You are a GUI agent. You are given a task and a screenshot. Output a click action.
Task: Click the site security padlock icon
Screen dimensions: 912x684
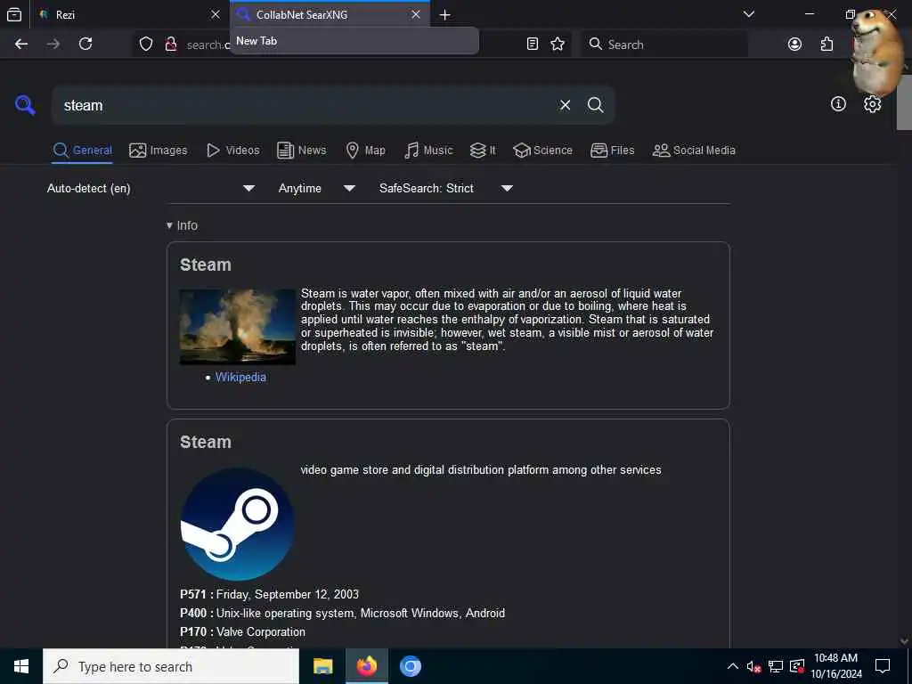coord(170,45)
